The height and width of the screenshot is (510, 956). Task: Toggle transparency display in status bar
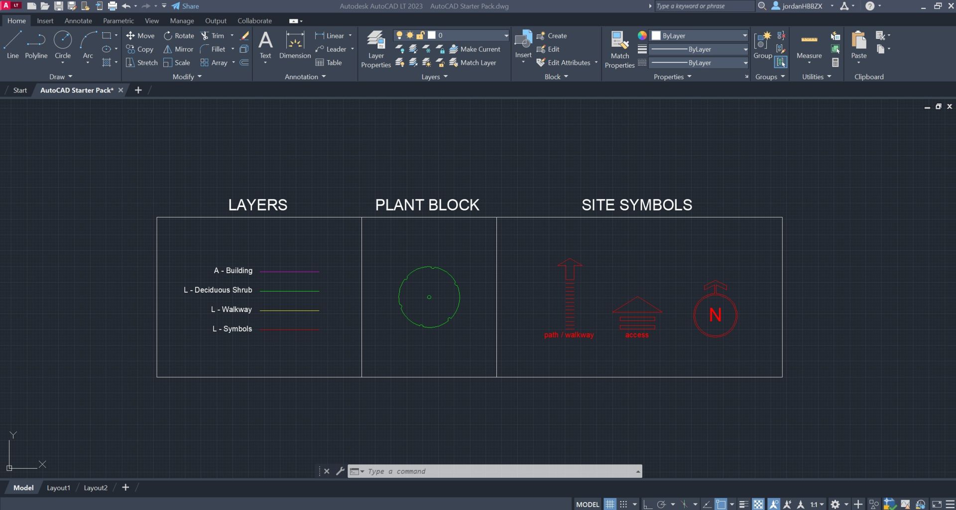758,504
